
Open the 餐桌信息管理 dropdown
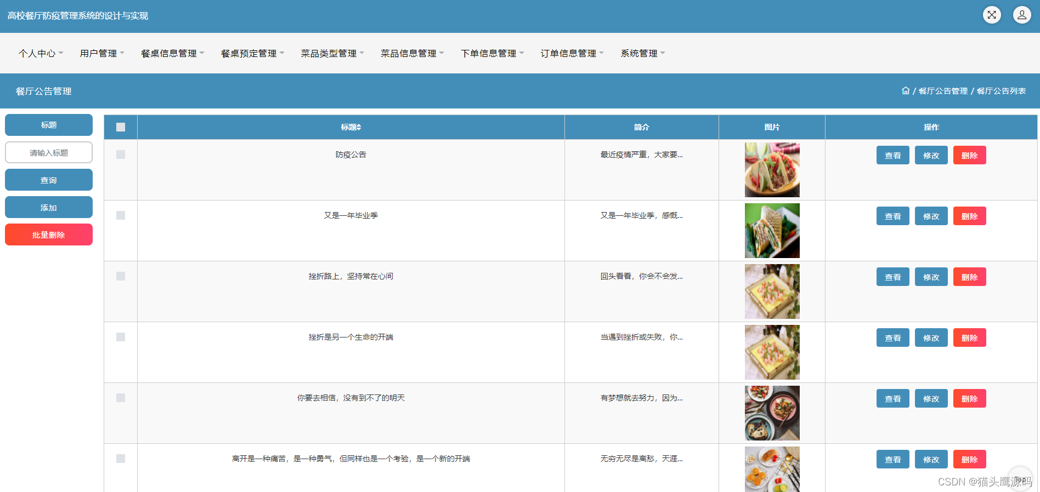pos(172,53)
